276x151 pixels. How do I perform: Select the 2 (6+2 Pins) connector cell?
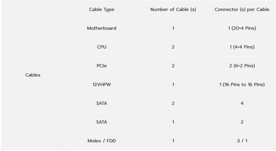pos(242,66)
